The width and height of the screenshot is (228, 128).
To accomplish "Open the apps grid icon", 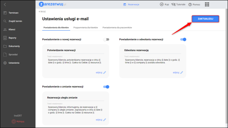I will click(207, 4).
